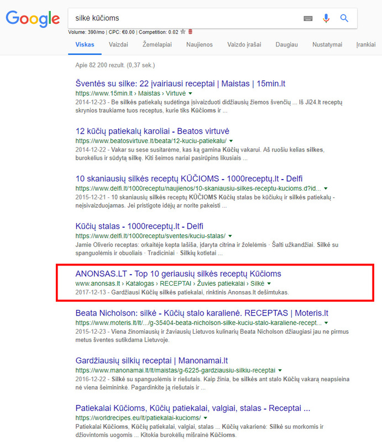Image resolution: width=382 pixels, height=442 pixels.
Task: Click the delfi.lt kuciu-stalas green URL
Action: click(150, 236)
